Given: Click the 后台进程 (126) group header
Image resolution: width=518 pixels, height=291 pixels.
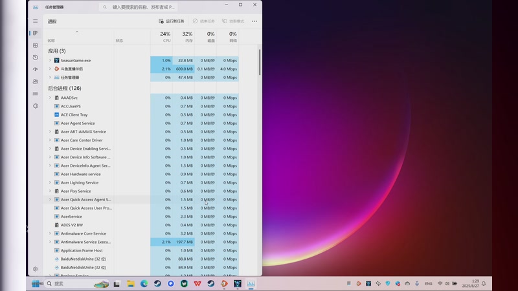Looking at the screenshot, I should (64, 88).
